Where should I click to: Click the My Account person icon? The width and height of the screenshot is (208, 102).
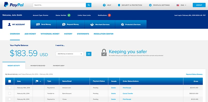point(9,24)
